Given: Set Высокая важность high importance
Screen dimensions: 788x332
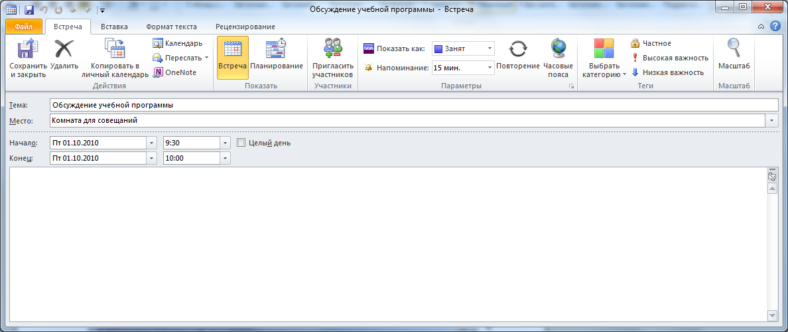Looking at the screenshot, I should coord(669,58).
